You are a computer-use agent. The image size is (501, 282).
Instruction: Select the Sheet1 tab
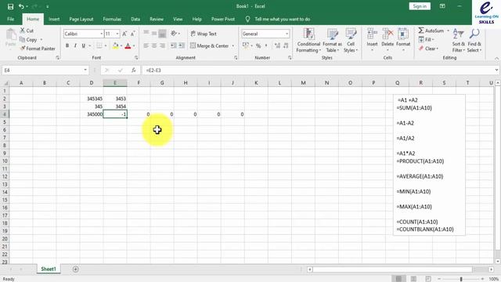(x=49, y=269)
